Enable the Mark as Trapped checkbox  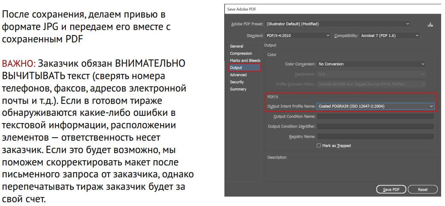(x=319, y=146)
